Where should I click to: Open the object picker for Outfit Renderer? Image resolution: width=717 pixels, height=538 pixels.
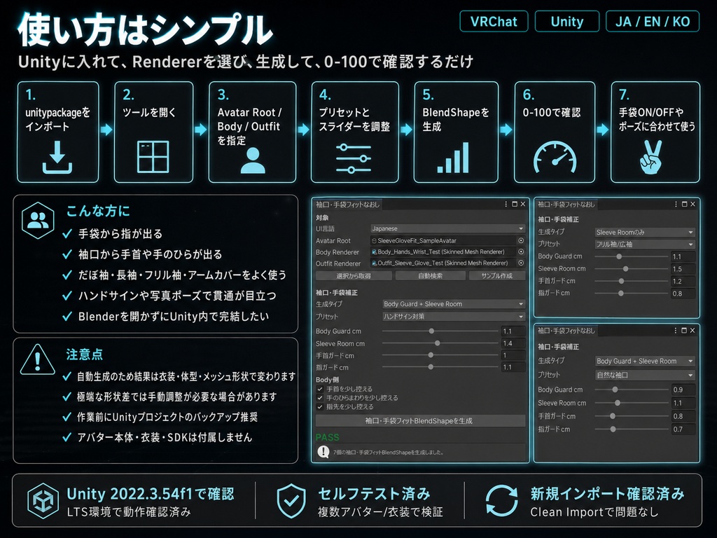coord(521,263)
